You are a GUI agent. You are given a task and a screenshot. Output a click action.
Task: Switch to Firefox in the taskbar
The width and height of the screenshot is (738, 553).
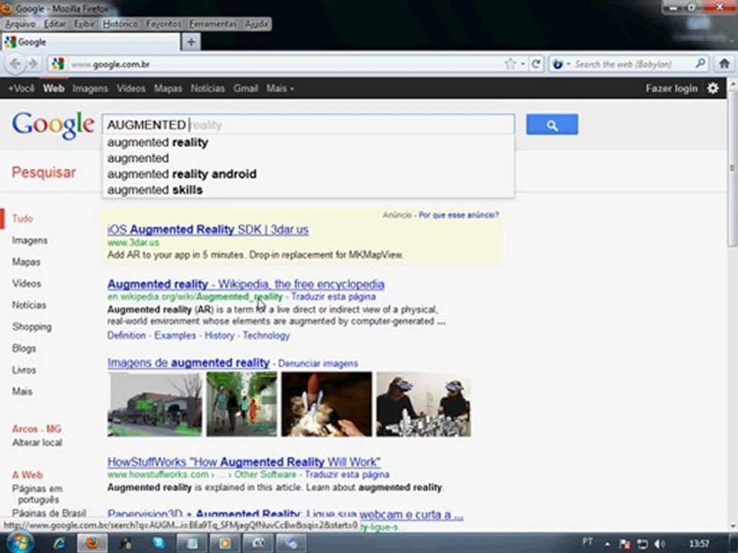pos(92,544)
